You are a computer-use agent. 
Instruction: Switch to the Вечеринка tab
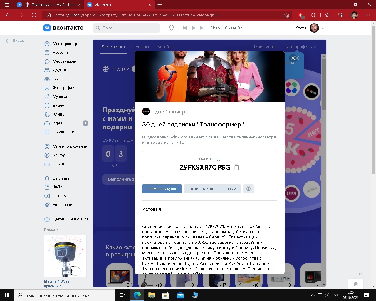pyautogui.click(x=113, y=47)
